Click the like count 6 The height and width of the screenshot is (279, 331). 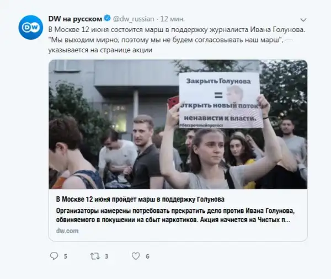click(147, 256)
